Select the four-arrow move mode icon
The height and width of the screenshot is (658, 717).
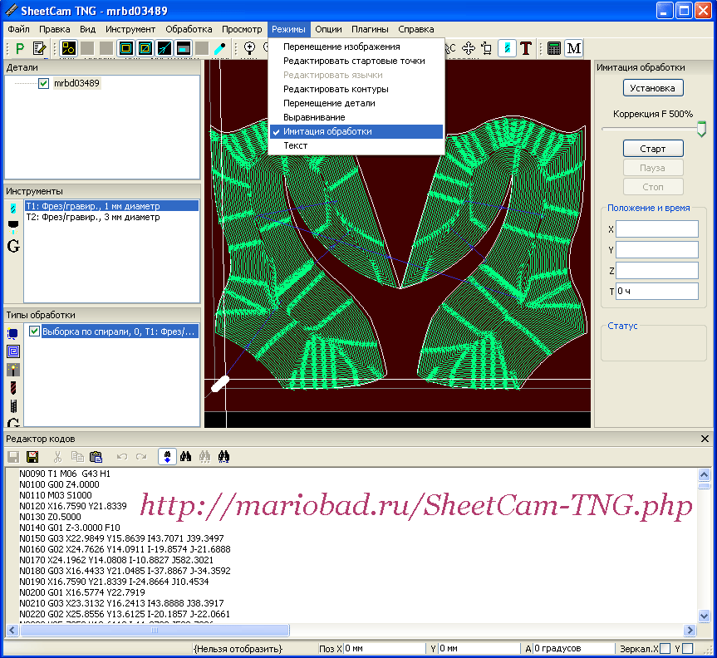point(469,48)
